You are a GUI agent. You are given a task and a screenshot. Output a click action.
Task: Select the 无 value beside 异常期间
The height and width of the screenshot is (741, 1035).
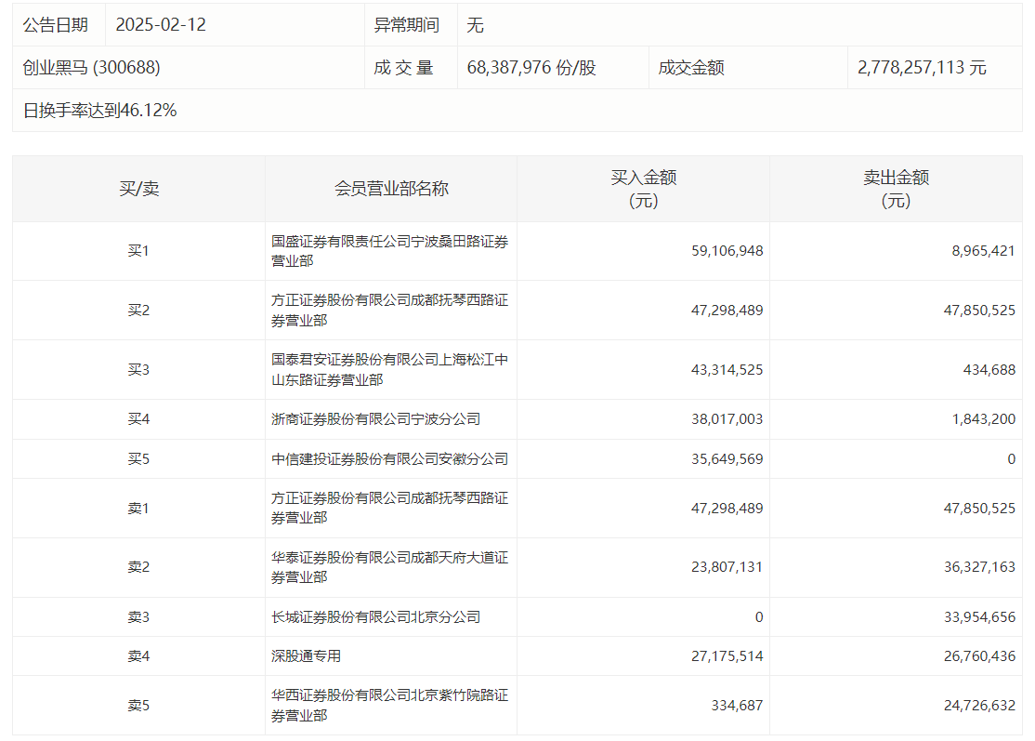point(476,25)
